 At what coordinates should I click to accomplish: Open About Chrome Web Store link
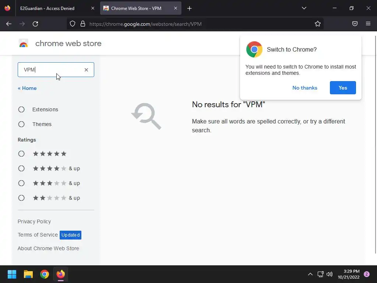[48, 248]
